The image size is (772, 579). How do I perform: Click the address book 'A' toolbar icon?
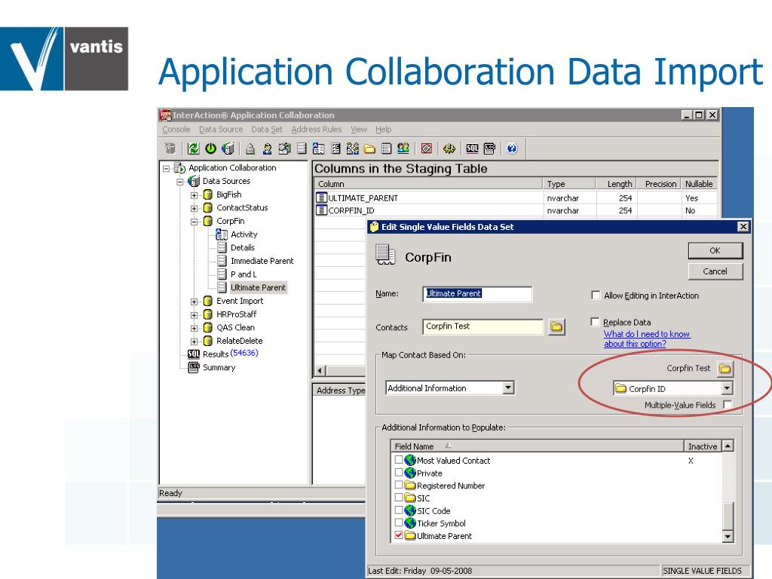click(319, 149)
